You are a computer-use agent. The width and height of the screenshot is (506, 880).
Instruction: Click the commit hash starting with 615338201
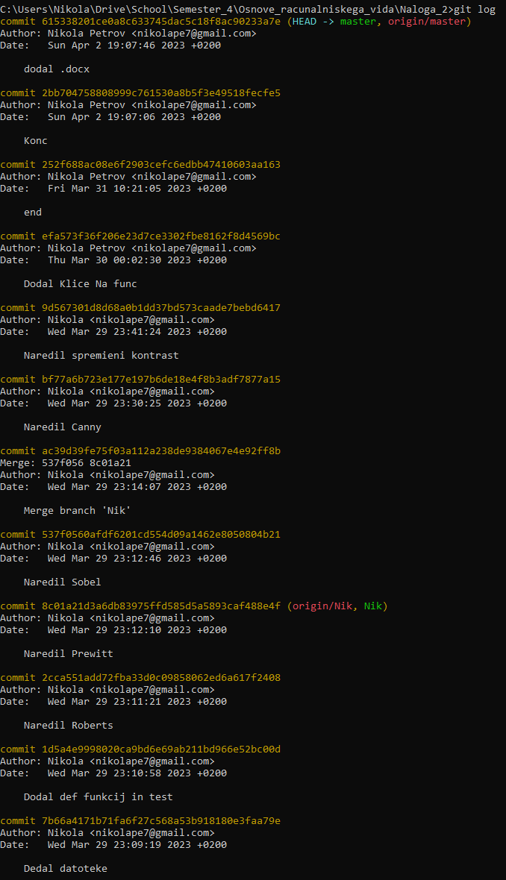click(161, 22)
